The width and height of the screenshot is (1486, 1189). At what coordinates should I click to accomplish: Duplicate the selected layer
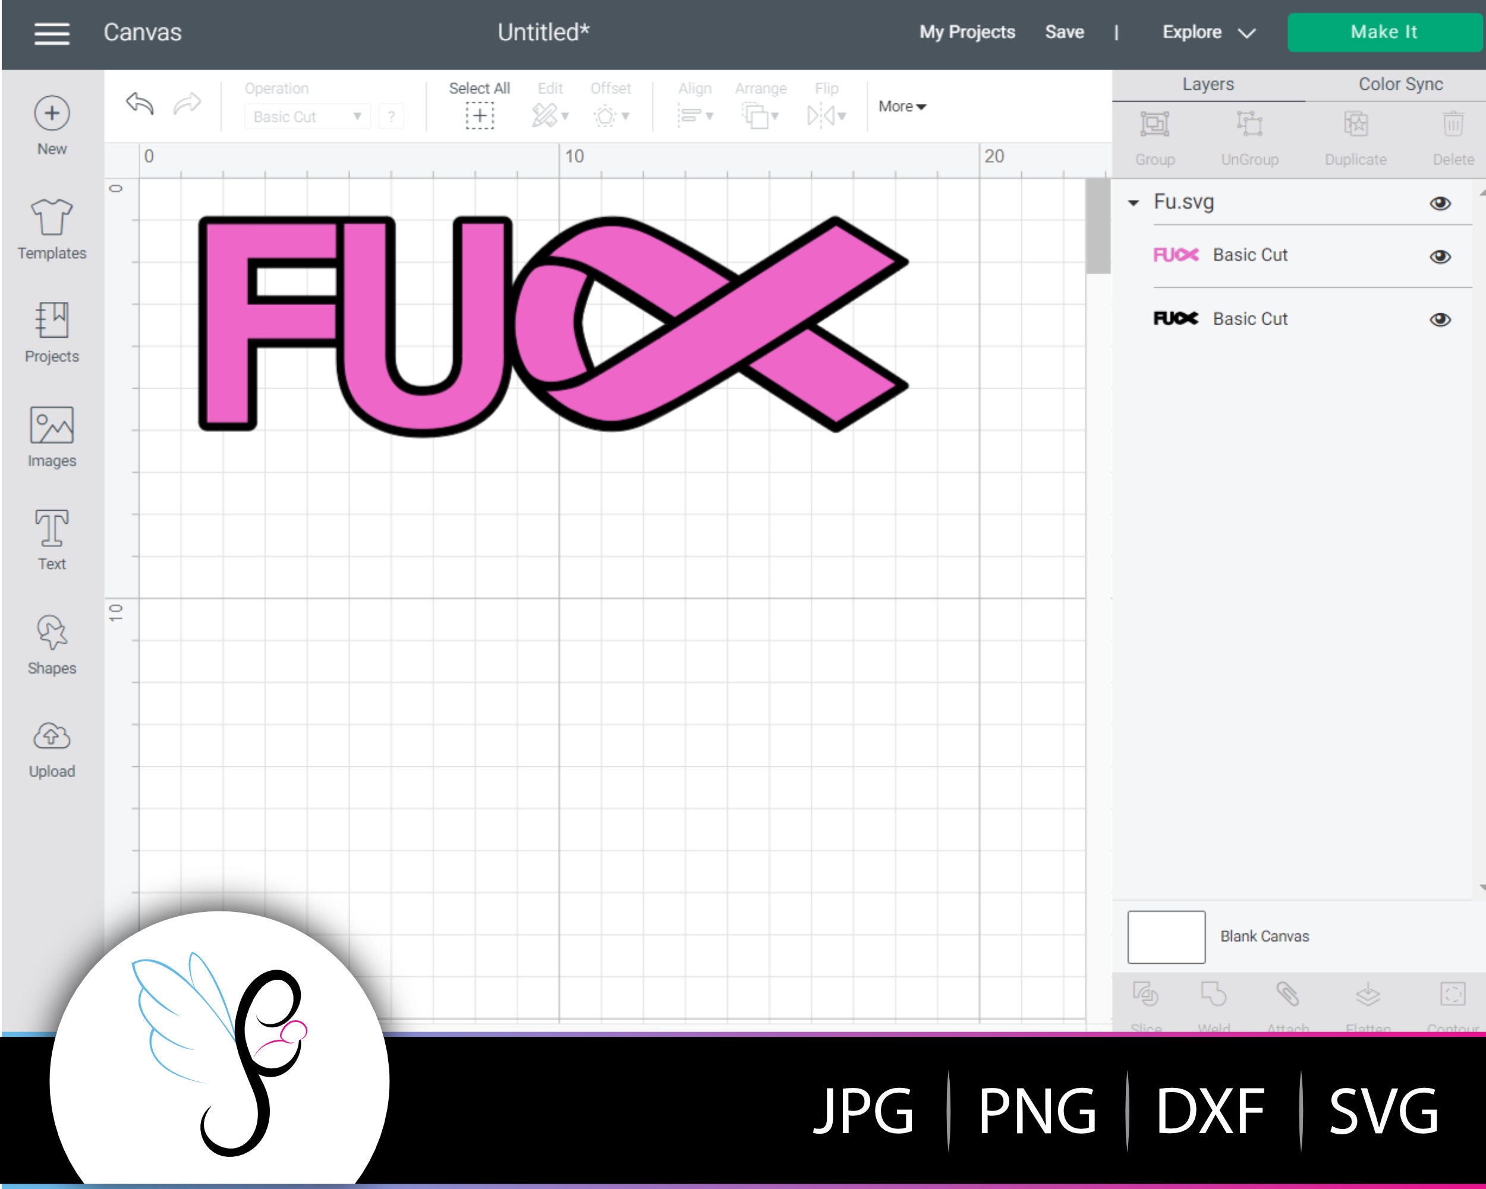tap(1355, 134)
